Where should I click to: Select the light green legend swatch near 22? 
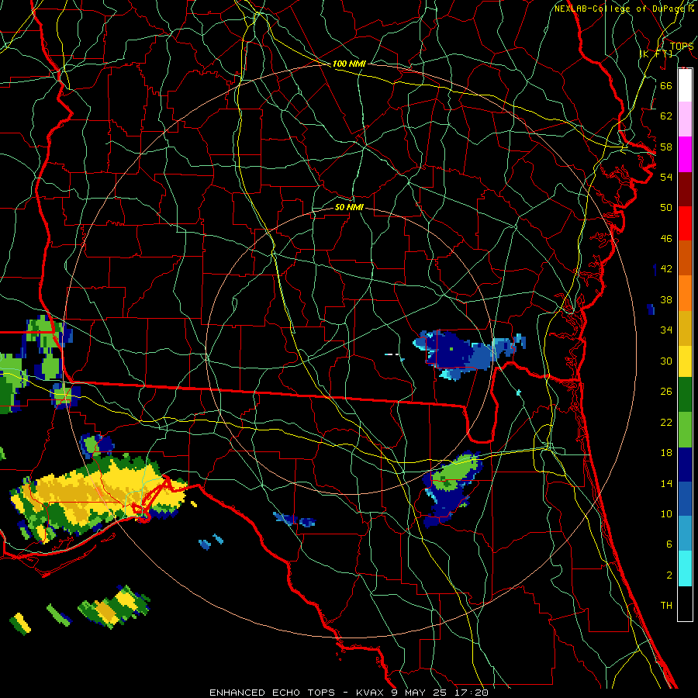click(x=685, y=430)
